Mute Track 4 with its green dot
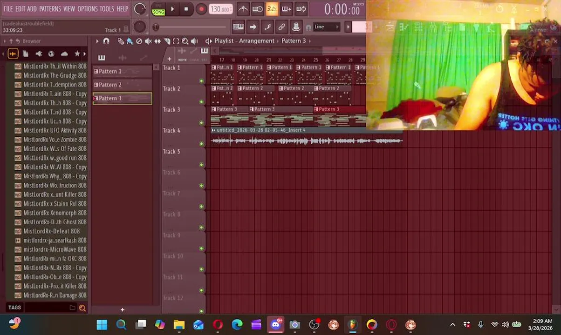The image size is (561, 335). coord(201,144)
